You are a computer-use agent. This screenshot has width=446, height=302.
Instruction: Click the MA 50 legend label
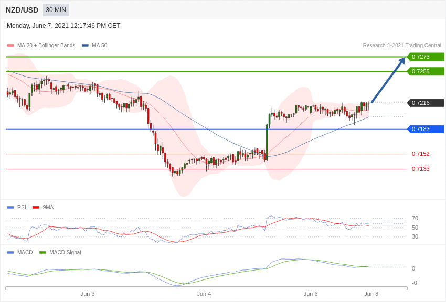(100, 45)
